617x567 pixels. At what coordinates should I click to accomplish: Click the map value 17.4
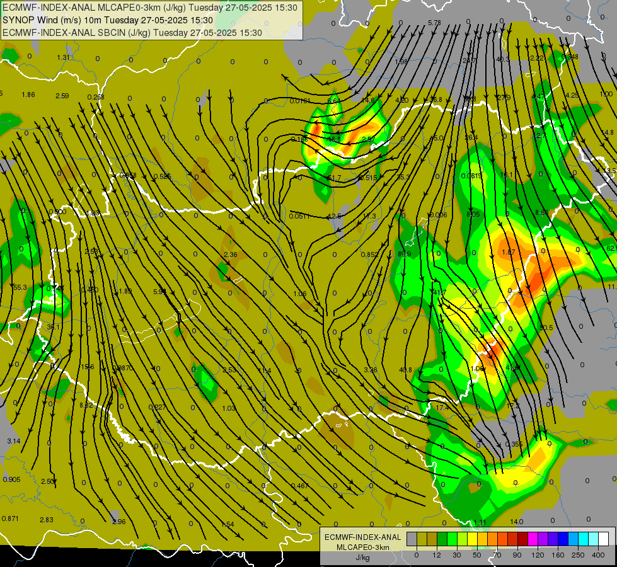pyautogui.click(x=442, y=408)
